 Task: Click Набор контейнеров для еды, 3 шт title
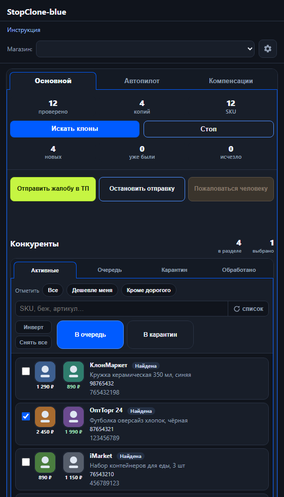(137, 466)
